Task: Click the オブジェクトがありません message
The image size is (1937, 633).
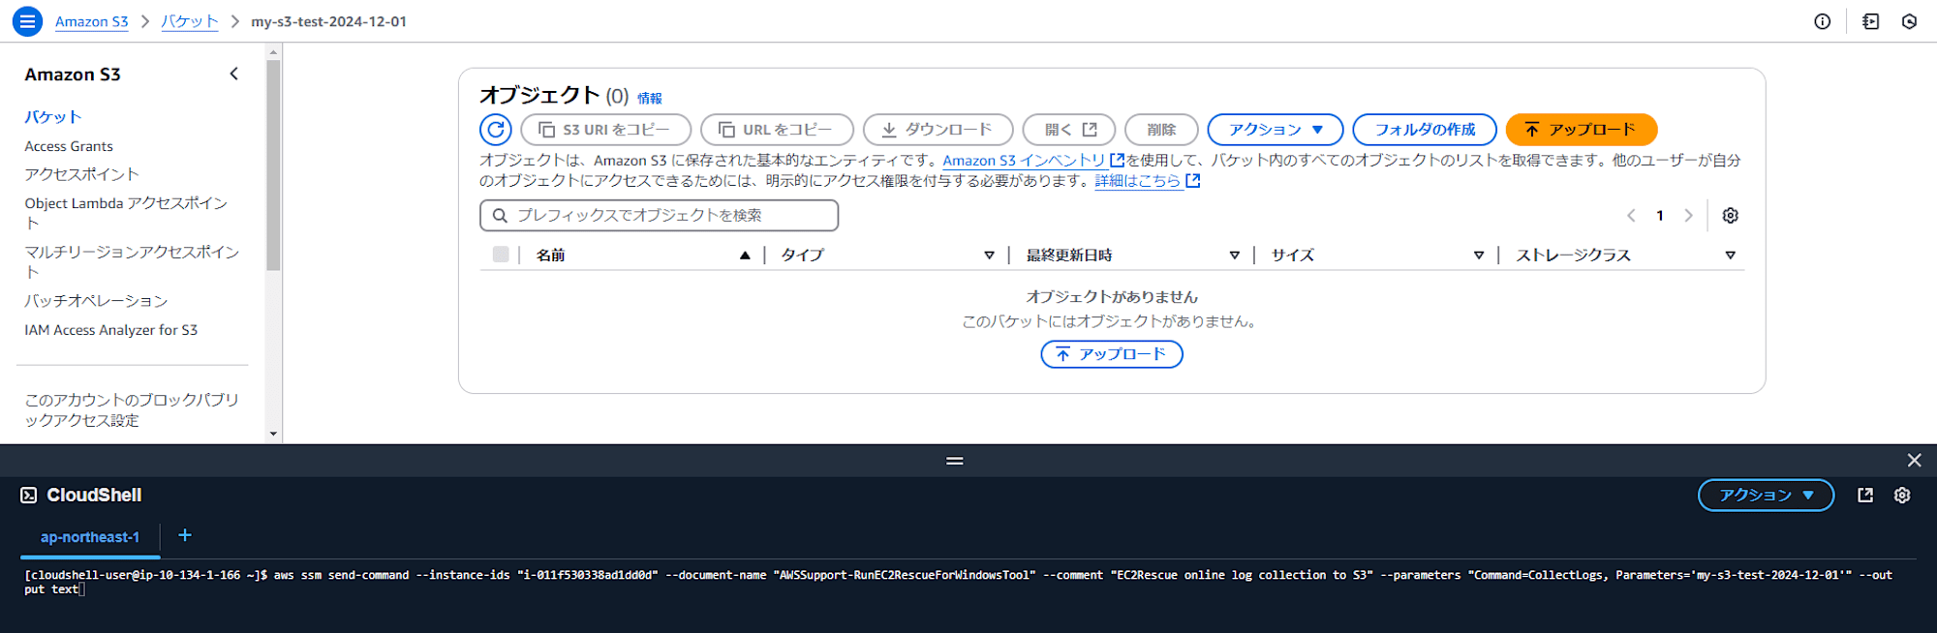Action: click(1112, 297)
